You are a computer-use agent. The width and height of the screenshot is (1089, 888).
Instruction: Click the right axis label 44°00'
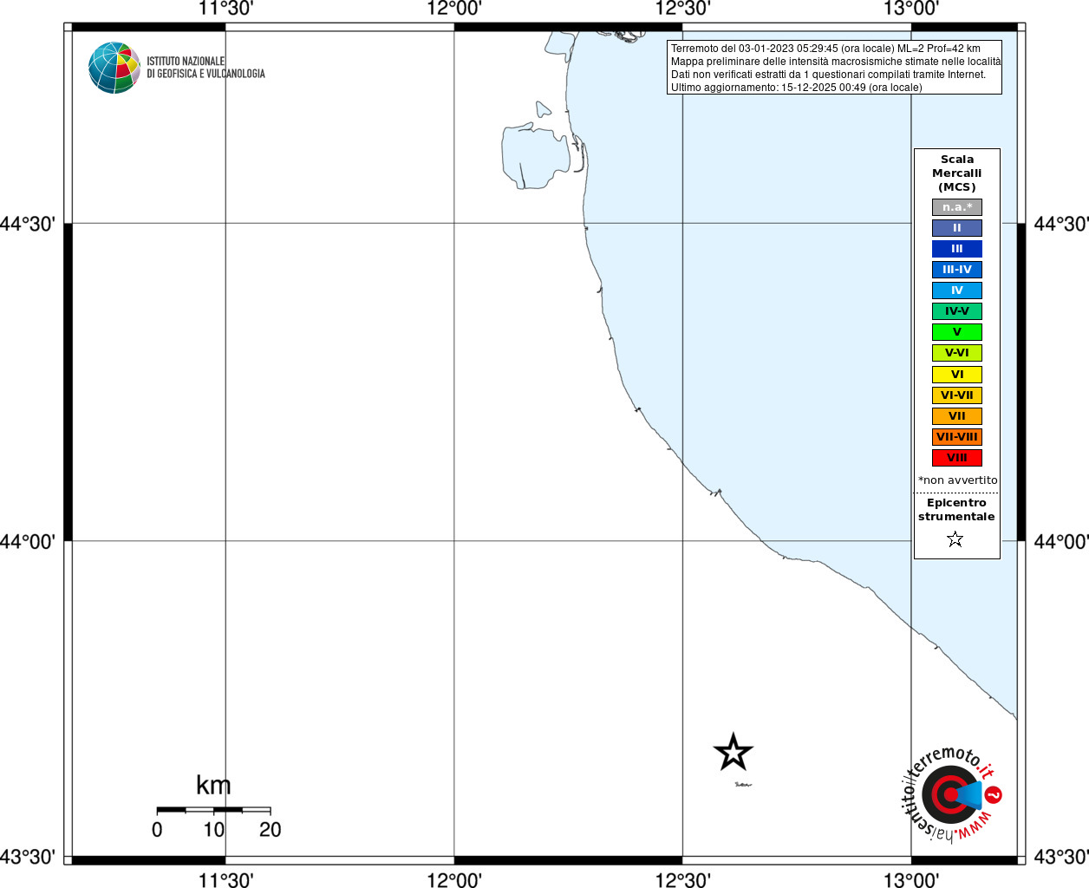pos(1061,541)
